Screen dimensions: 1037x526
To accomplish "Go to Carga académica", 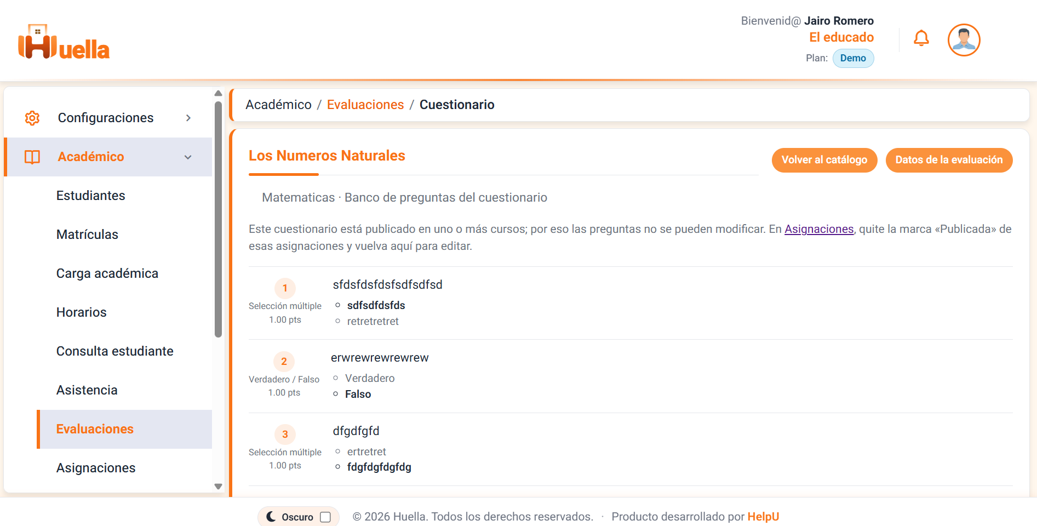I will pyautogui.click(x=107, y=273).
